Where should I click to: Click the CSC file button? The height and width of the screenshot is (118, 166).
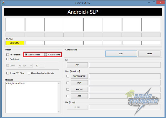(79, 96)
